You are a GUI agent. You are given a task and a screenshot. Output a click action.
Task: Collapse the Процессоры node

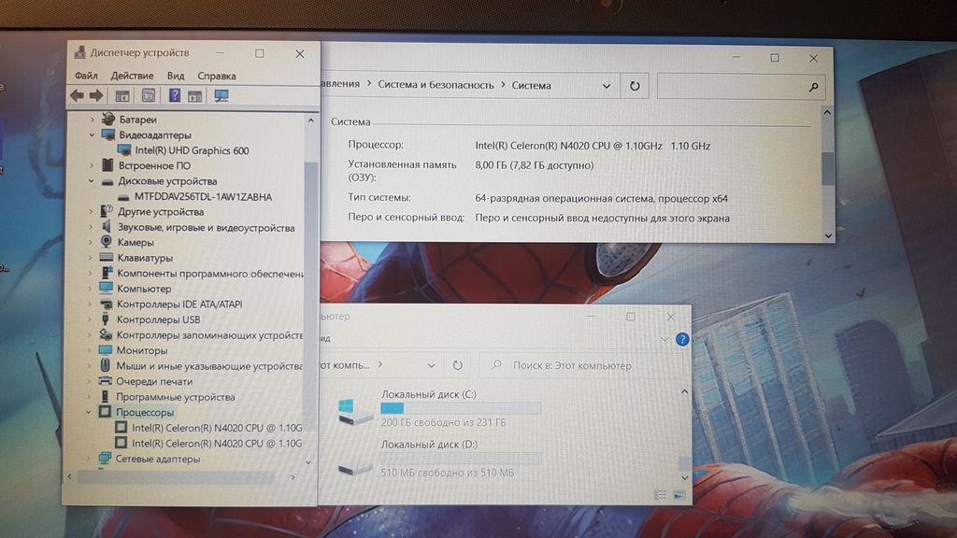(89, 412)
